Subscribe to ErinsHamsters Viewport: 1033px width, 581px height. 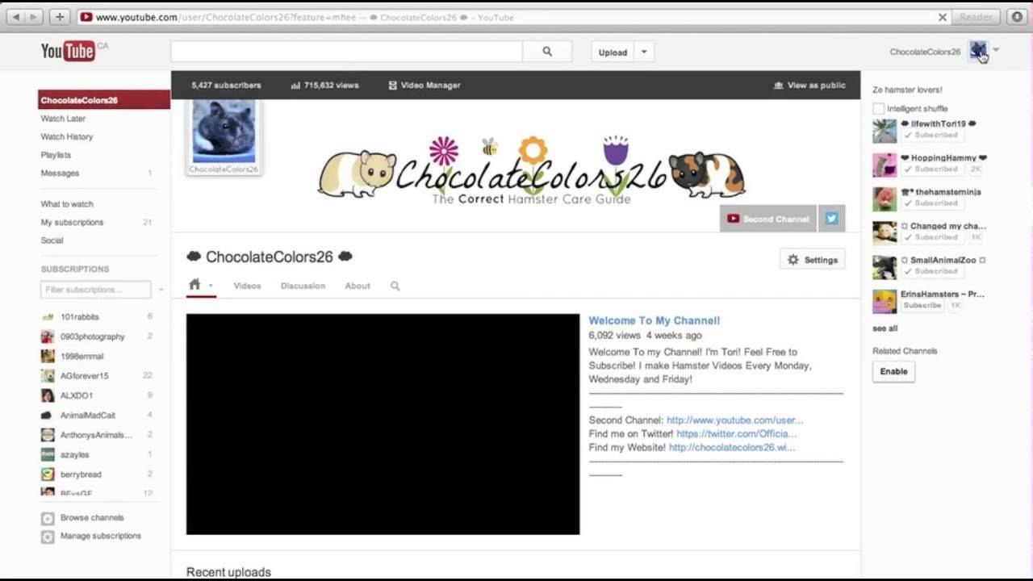coord(922,306)
